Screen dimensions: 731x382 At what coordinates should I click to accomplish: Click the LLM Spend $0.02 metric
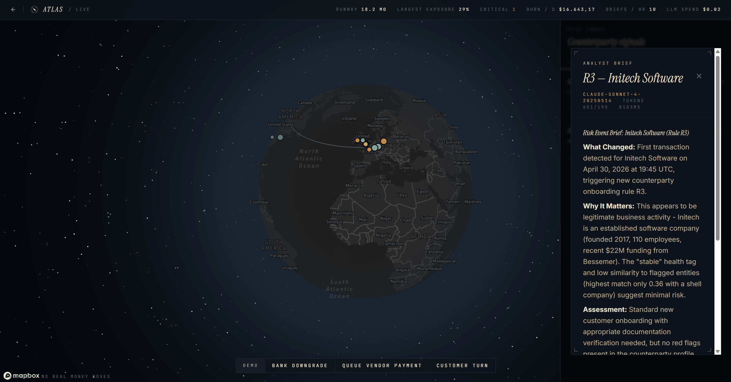[694, 9]
